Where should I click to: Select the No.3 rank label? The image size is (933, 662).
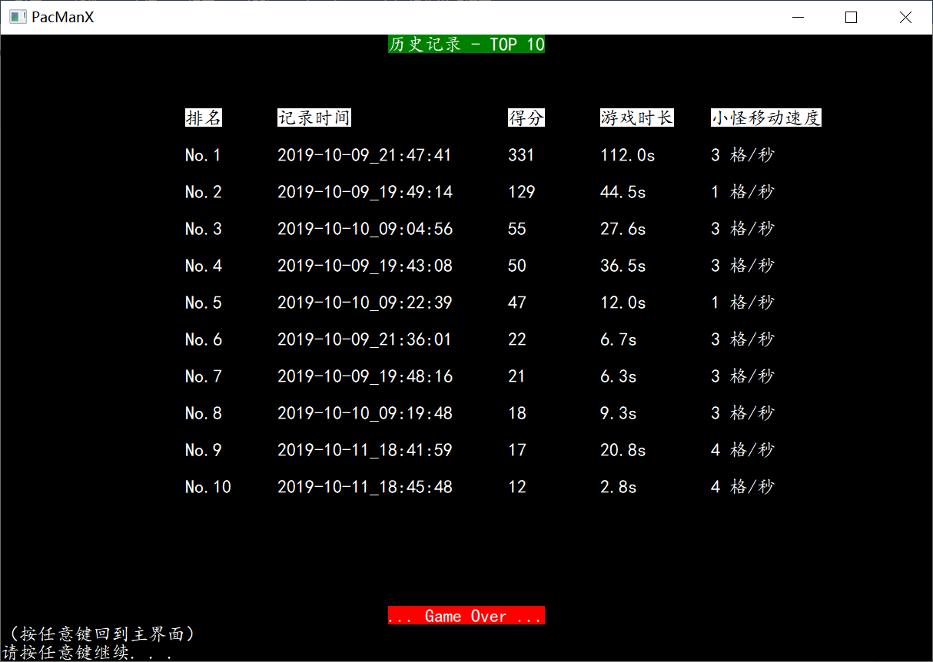tap(204, 229)
